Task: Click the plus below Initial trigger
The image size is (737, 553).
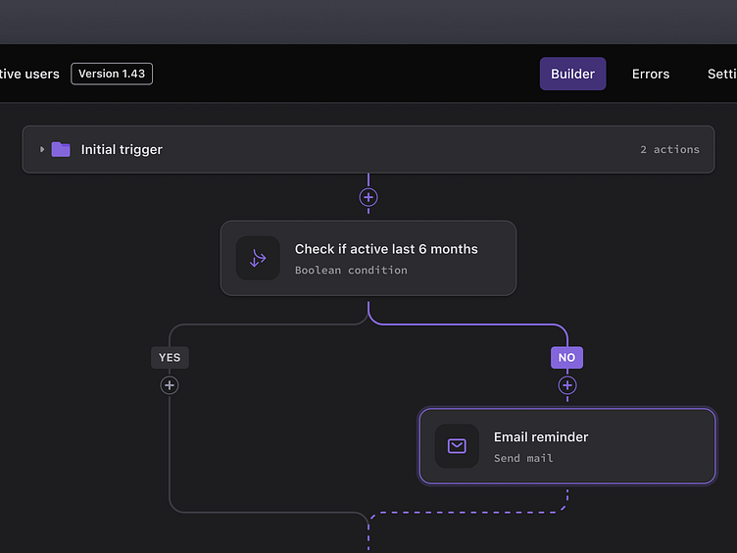Action: (x=368, y=197)
